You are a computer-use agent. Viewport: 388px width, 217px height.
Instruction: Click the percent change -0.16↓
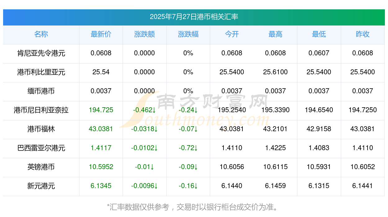188,186
